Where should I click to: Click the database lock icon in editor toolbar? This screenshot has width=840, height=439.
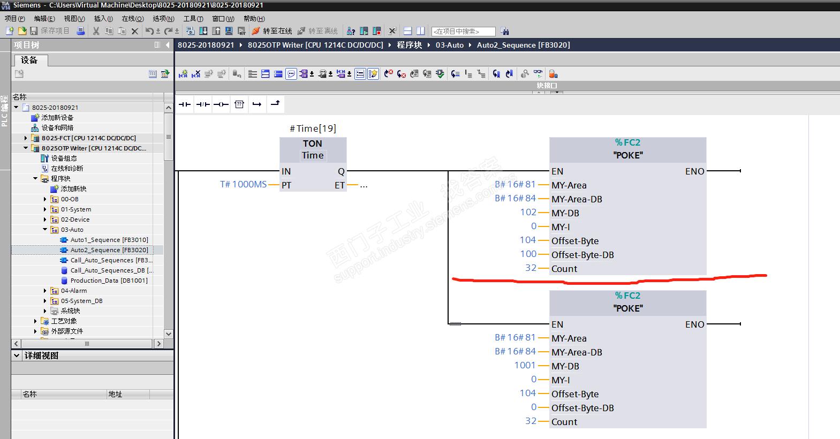click(554, 74)
